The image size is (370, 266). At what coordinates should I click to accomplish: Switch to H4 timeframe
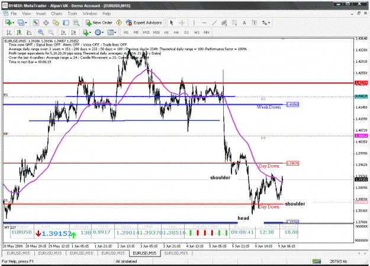[176, 33]
